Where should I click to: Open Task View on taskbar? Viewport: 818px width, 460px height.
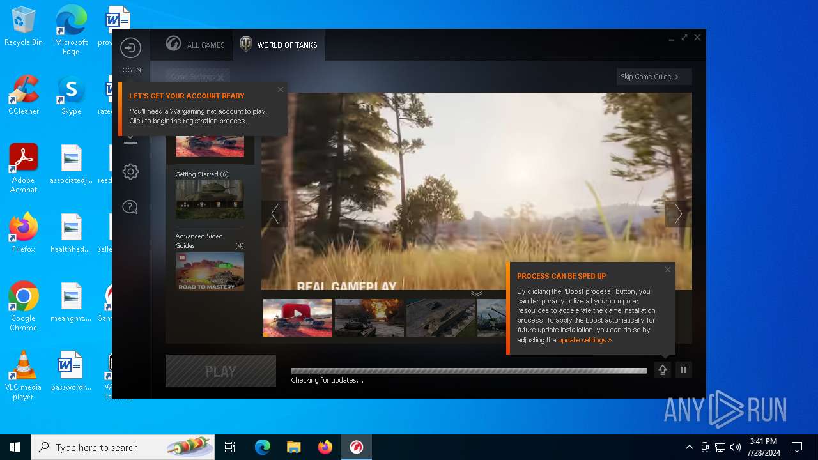tap(230, 447)
